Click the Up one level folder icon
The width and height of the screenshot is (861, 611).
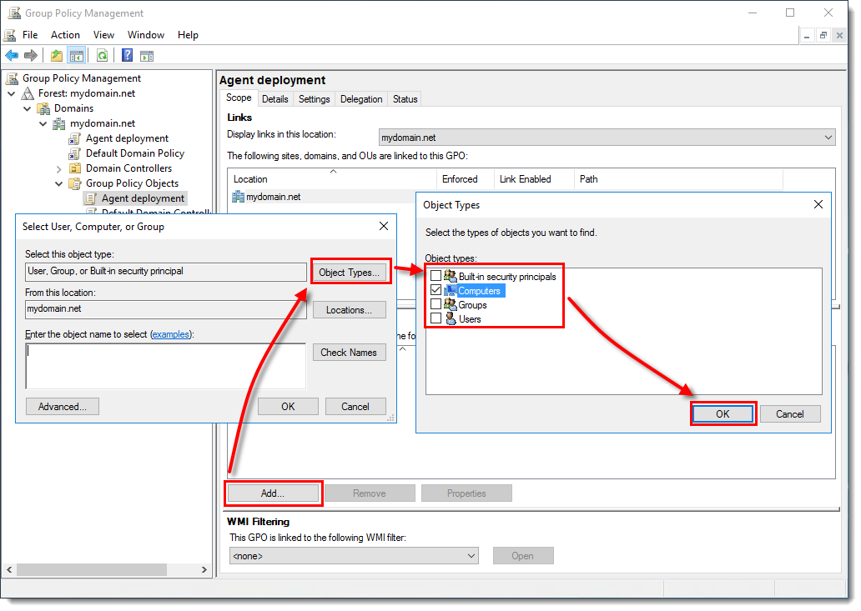pos(56,56)
